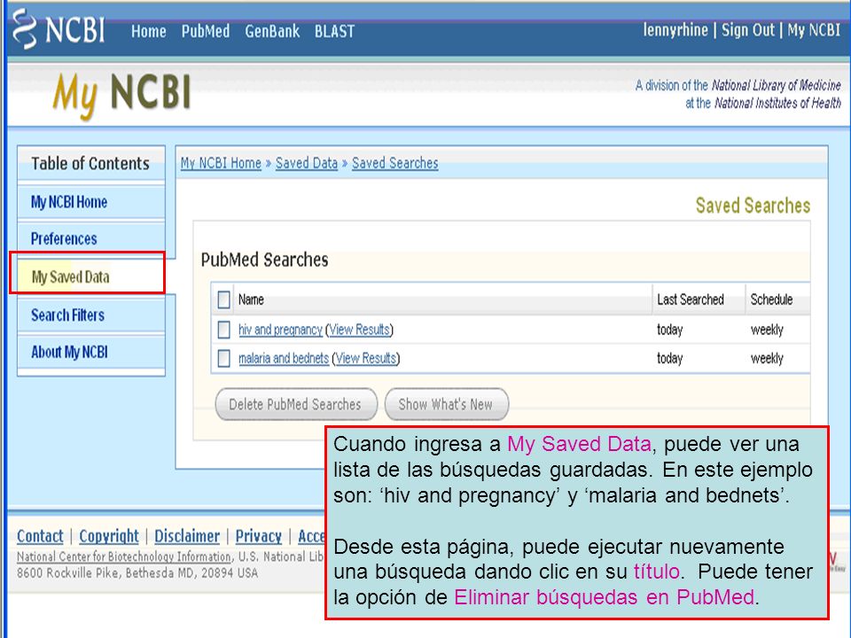
Task: Click the Saved Searches page title
Action: [x=753, y=206]
